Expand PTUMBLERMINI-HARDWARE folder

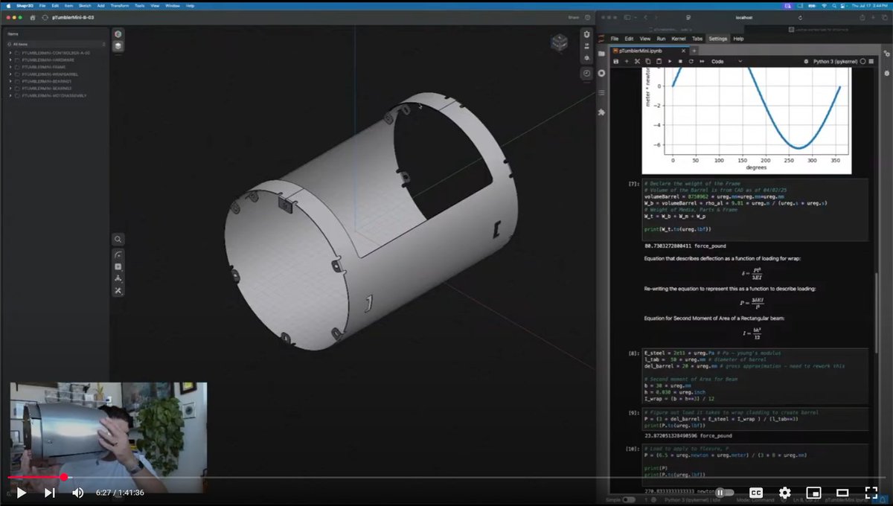point(10,60)
